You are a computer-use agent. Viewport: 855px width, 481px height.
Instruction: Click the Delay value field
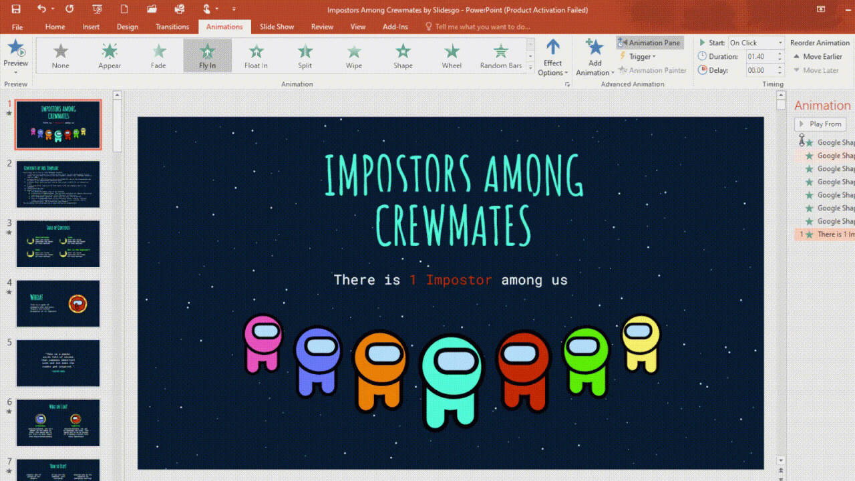click(760, 70)
